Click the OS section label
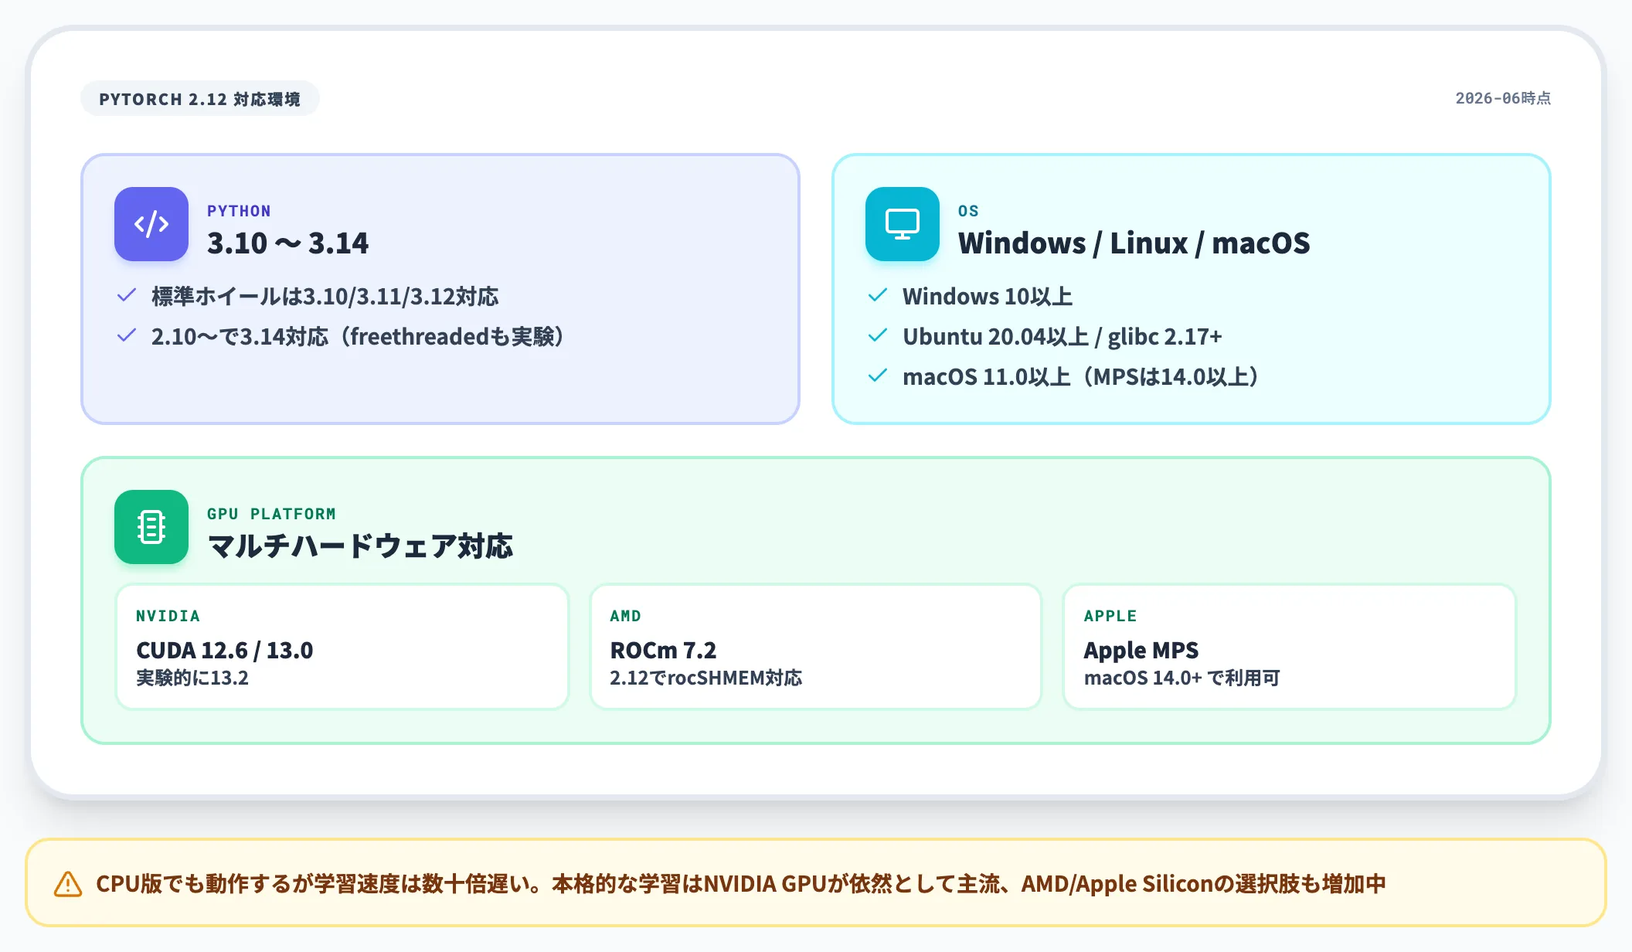 pyautogui.click(x=968, y=211)
